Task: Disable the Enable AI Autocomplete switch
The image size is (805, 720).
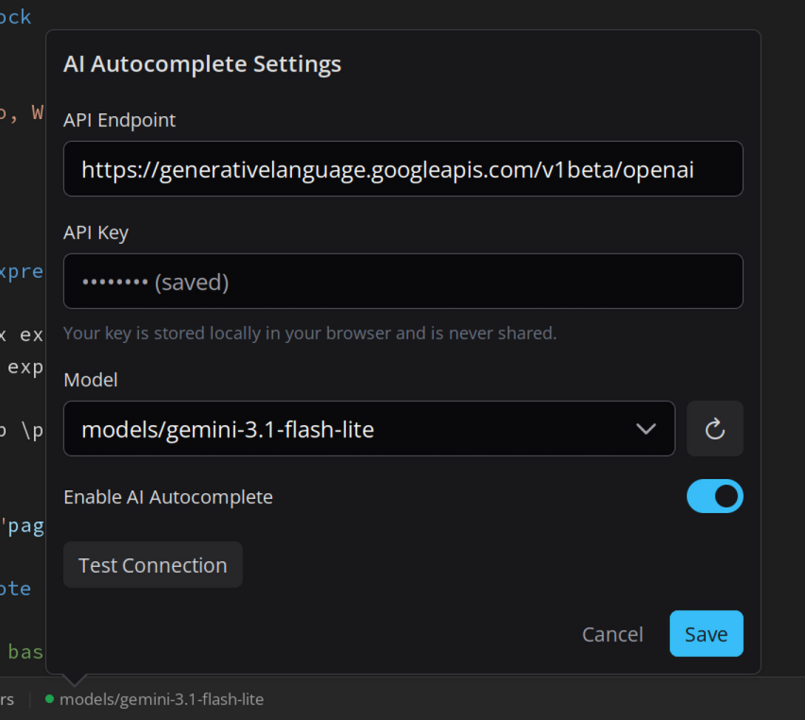Action: pos(714,496)
